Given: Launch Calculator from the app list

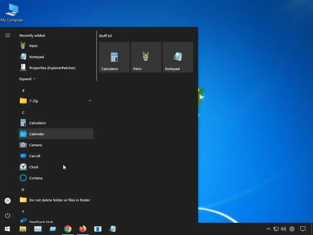Looking at the screenshot, I should click(56, 123).
